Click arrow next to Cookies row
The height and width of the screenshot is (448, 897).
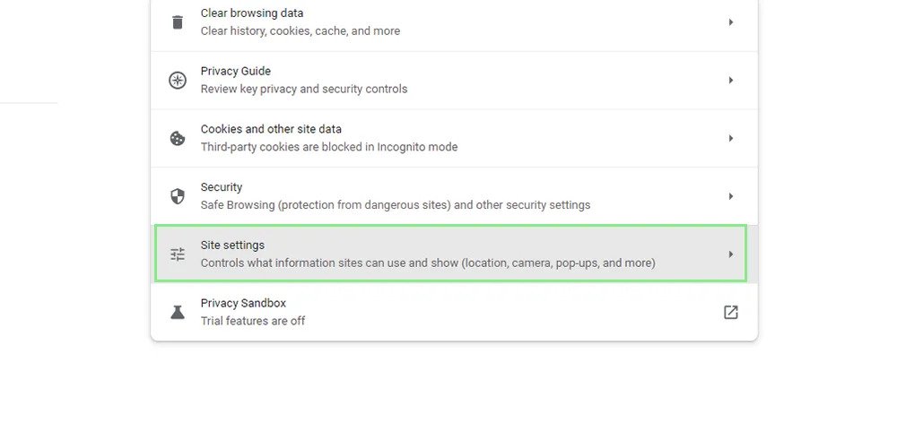click(x=731, y=138)
